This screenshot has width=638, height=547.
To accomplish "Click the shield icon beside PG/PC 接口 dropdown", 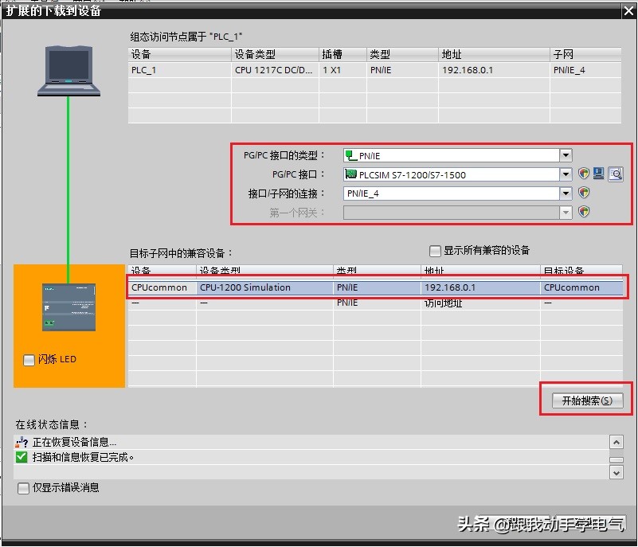I will (582, 174).
